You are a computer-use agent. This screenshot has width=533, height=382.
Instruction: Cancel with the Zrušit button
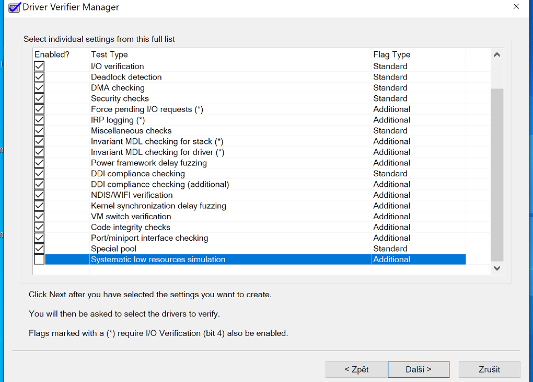[489, 369]
